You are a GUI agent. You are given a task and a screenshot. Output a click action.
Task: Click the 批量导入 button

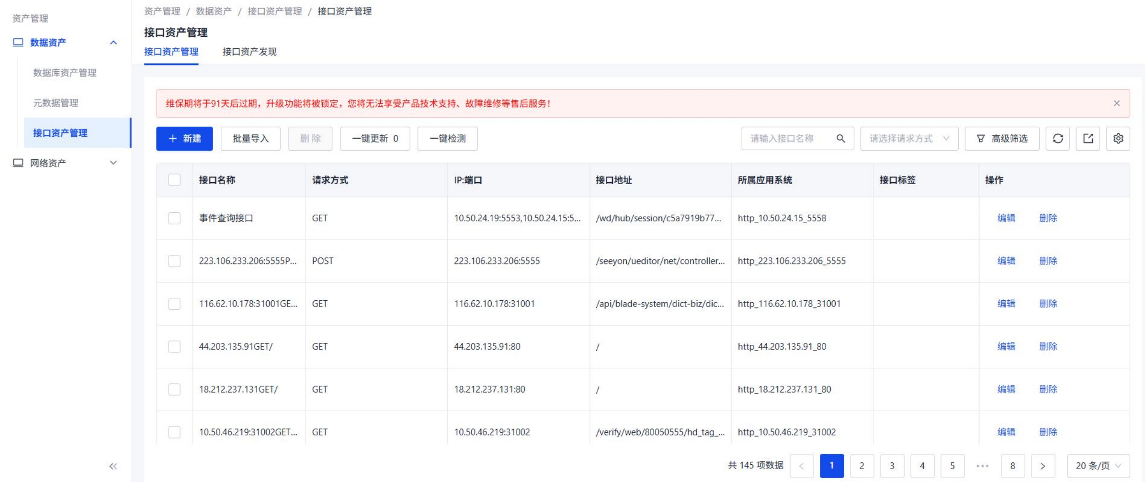[x=250, y=139]
